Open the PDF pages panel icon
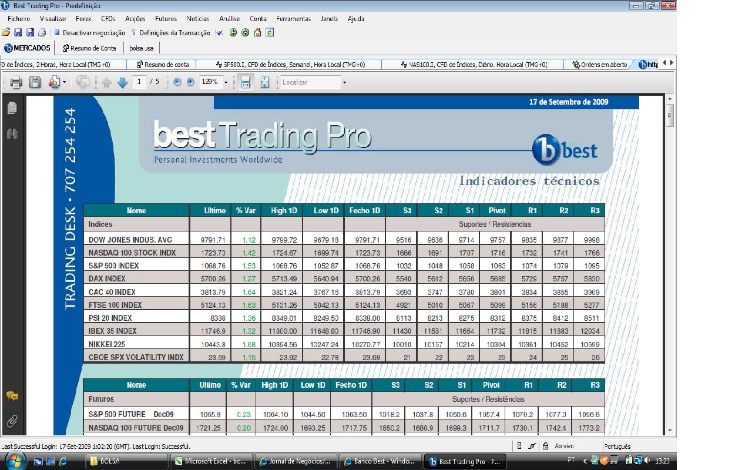Screen dimensions: 752x470 [x=12, y=109]
